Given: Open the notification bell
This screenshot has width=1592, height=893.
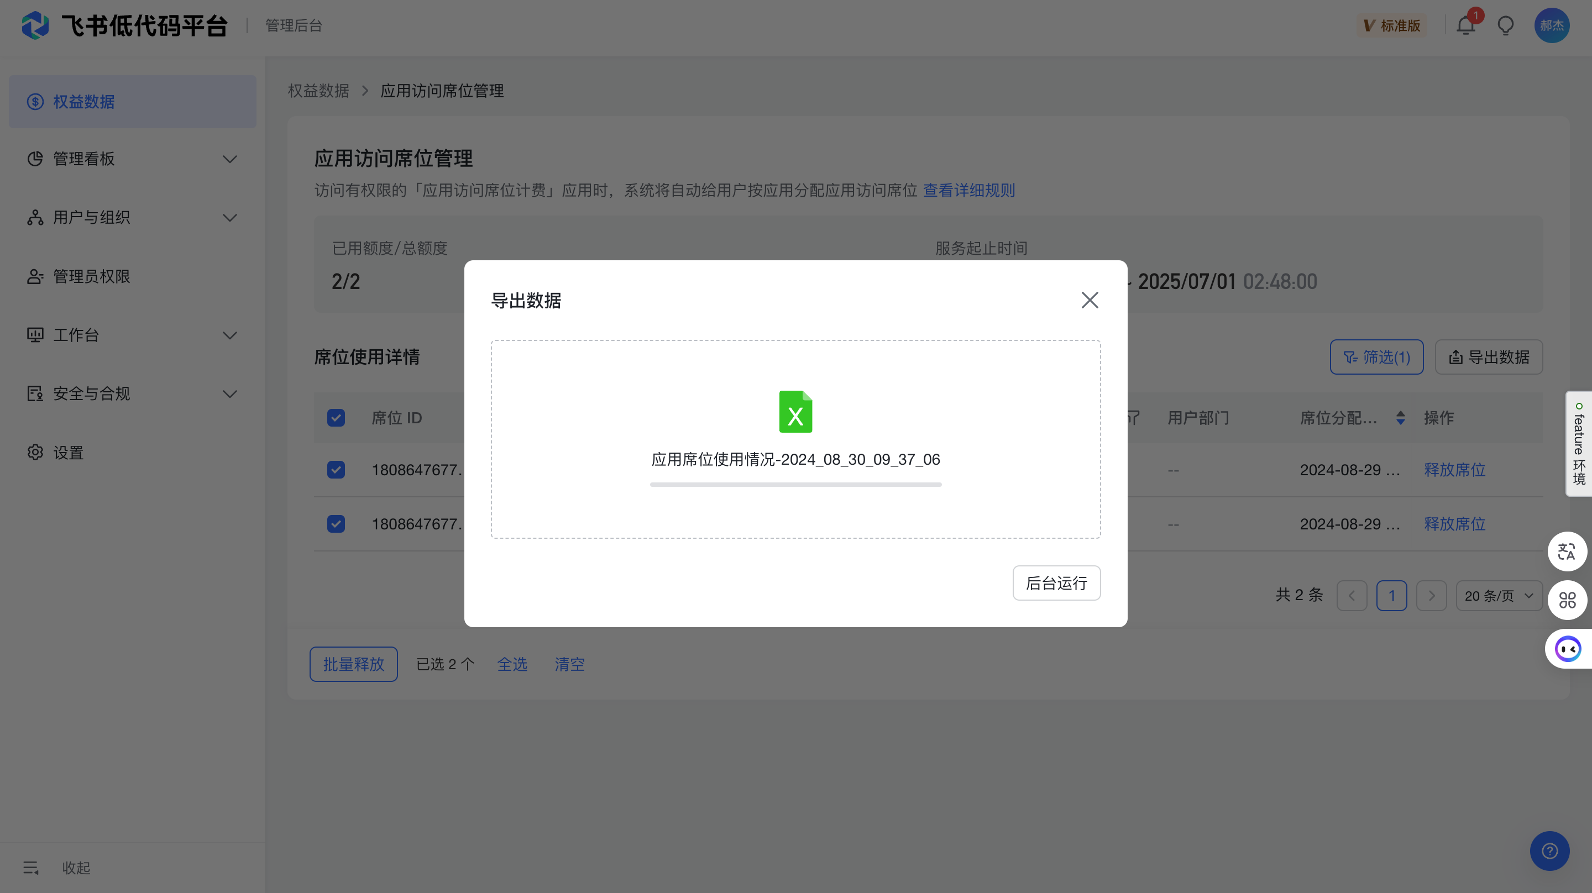Looking at the screenshot, I should [x=1465, y=25].
